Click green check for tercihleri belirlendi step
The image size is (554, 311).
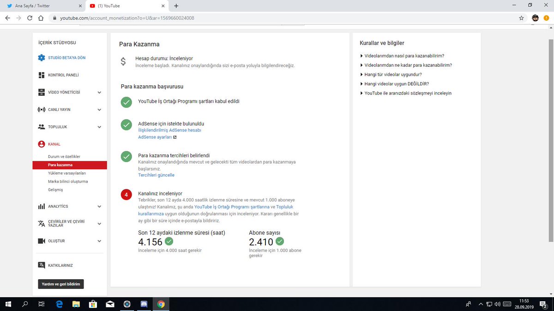[x=126, y=156]
